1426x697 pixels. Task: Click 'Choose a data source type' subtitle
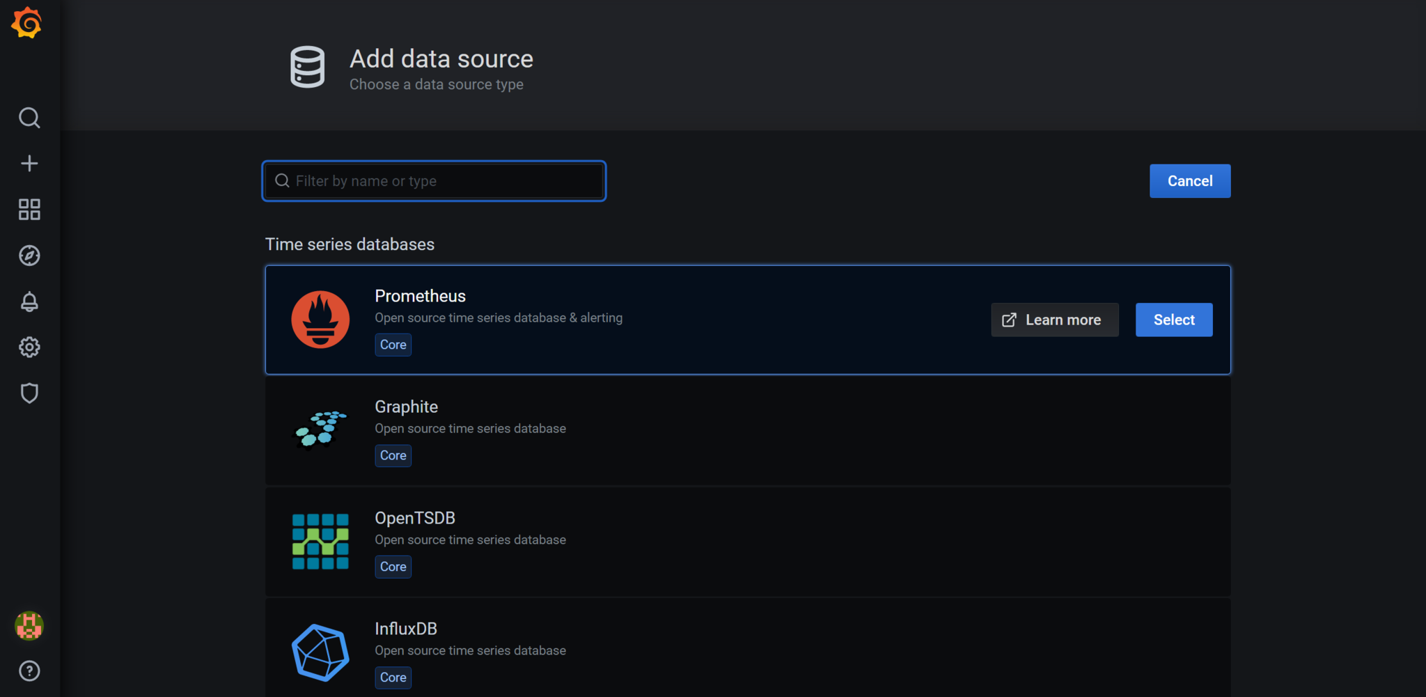tap(437, 84)
